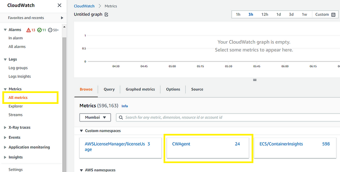Set time range to 3d
Viewport: 340px width, 172px height.
tap(291, 14)
